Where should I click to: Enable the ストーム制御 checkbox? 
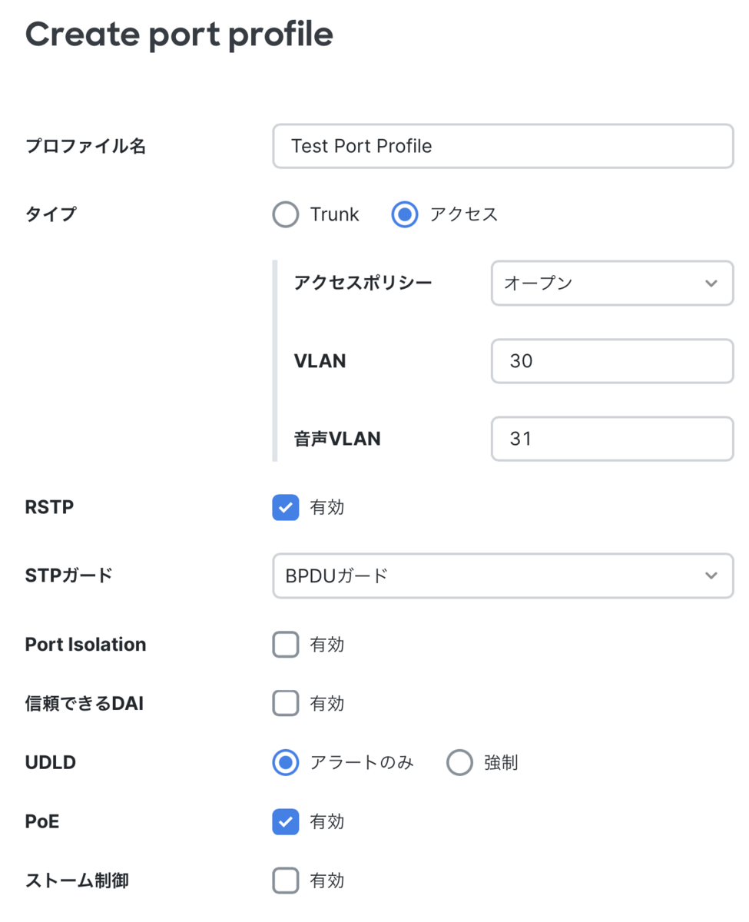[x=286, y=881]
